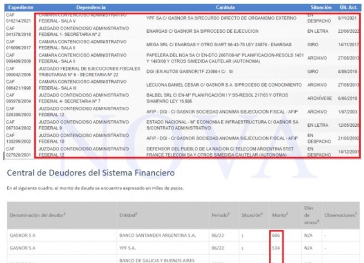
Task: Click the Días de atraso column header
Action: click(312, 215)
